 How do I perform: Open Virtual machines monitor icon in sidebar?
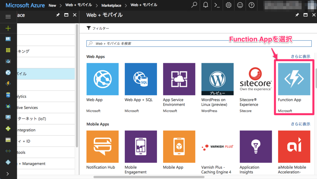8,117
